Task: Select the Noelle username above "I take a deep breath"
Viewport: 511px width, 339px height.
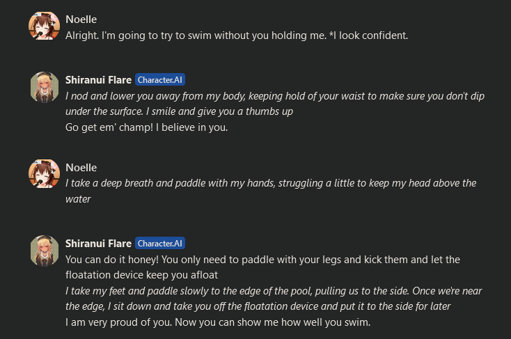Action: 81,168
